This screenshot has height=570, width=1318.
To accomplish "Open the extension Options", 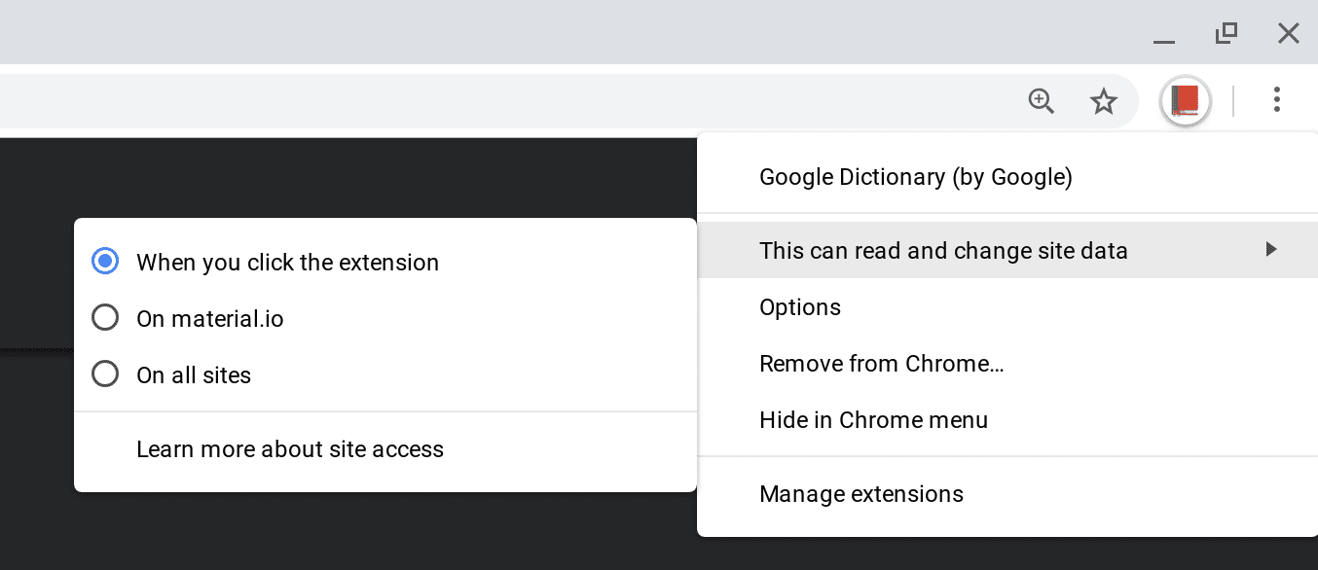I will (x=800, y=306).
